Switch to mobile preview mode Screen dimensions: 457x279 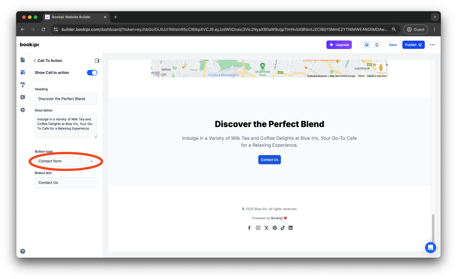(377, 45)
